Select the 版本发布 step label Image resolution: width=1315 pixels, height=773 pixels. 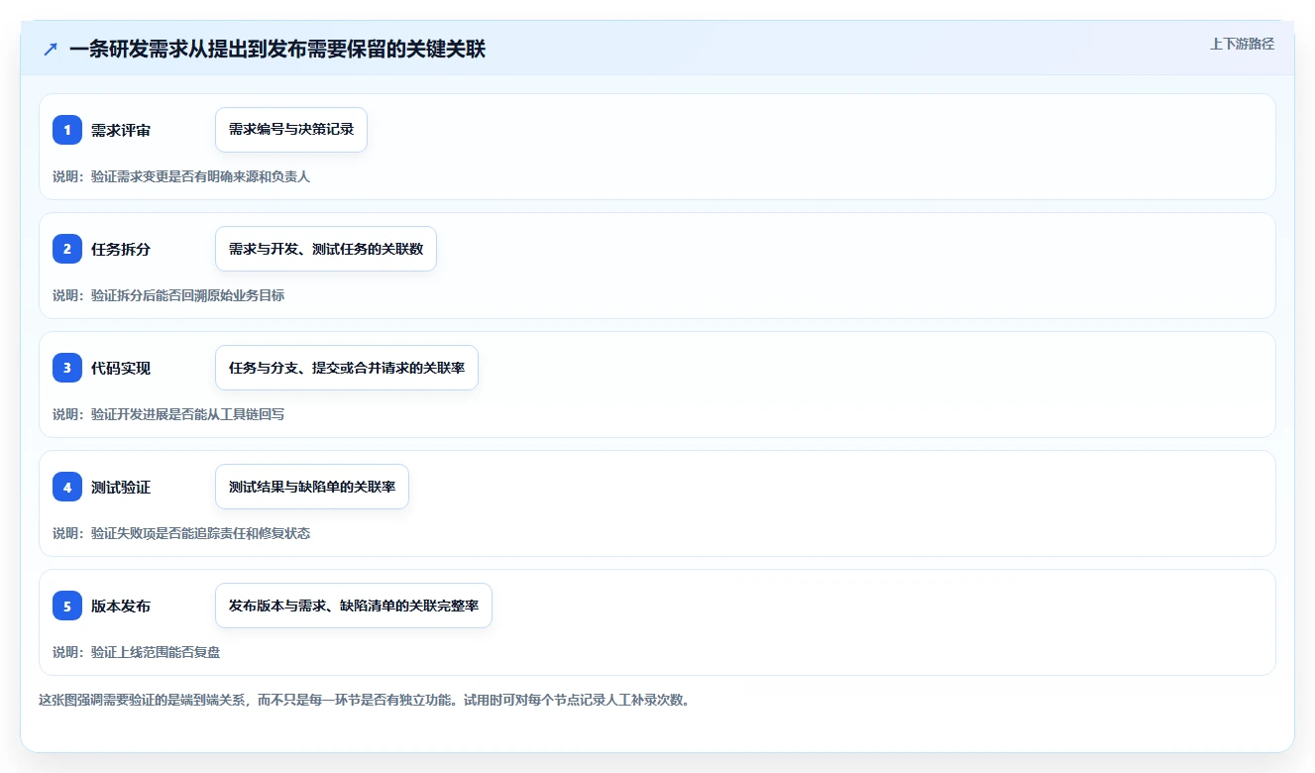(x=121, y=606)
